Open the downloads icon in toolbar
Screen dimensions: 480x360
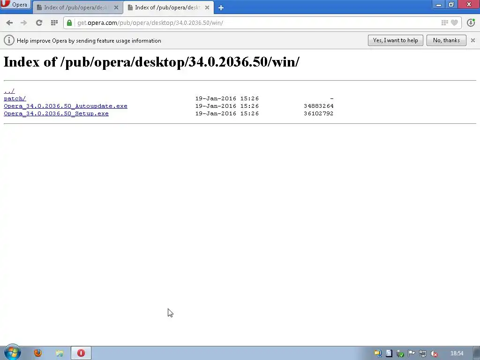coord(471,22)
